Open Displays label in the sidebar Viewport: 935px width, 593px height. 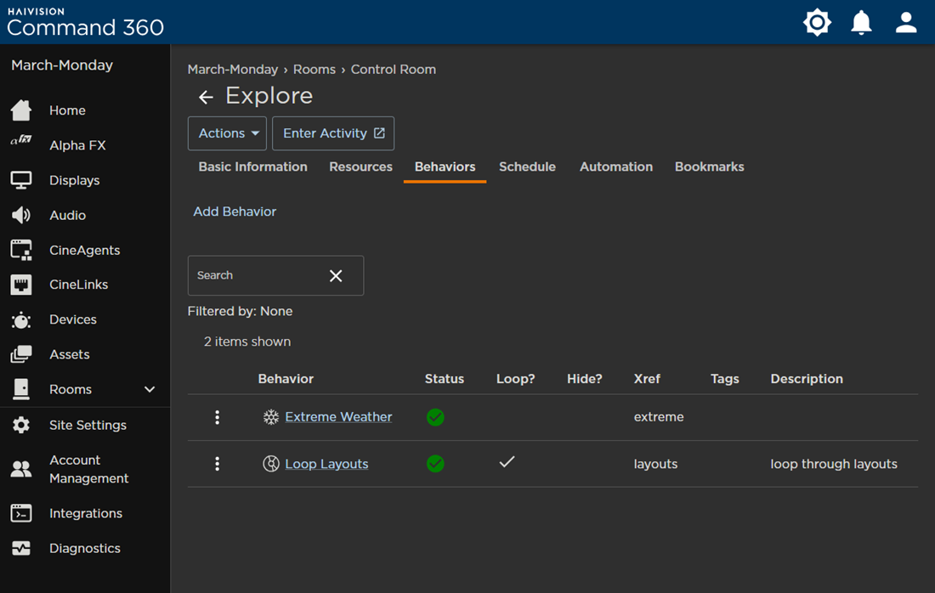click(75, 180)
